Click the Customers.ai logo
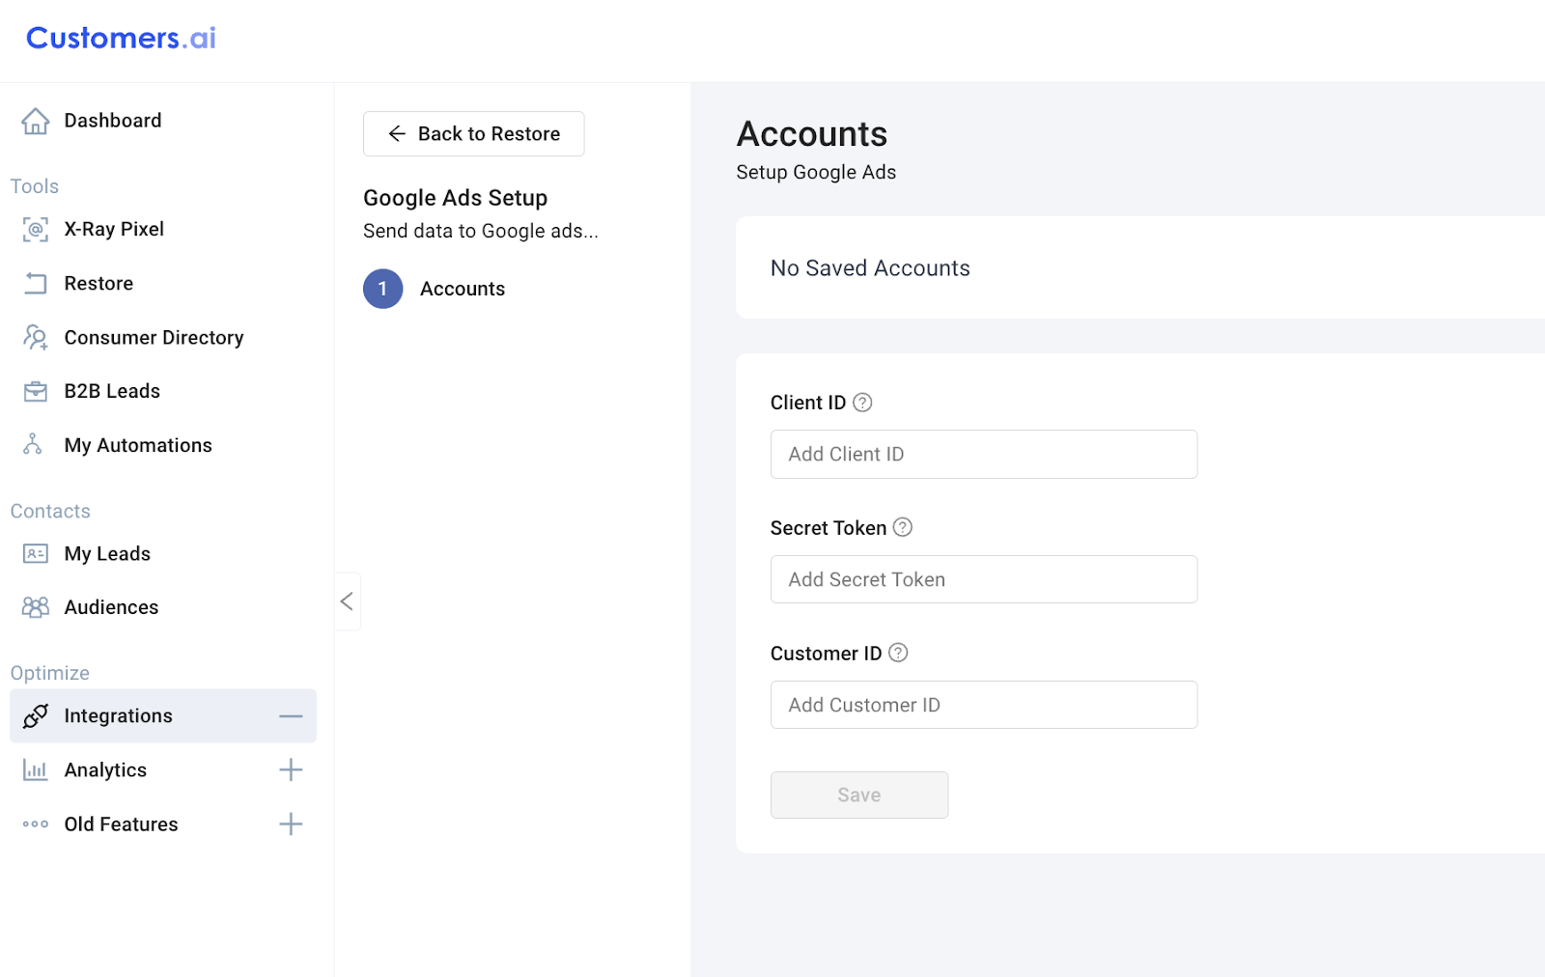Image resolution: width=1545 pixels, height=977 pixels. tap(121, 38)
